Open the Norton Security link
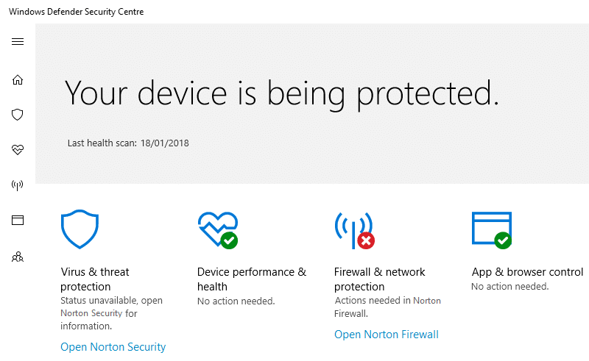Image resolution: width=589 pixels, height=361 pixels. (x=113, y=347)
